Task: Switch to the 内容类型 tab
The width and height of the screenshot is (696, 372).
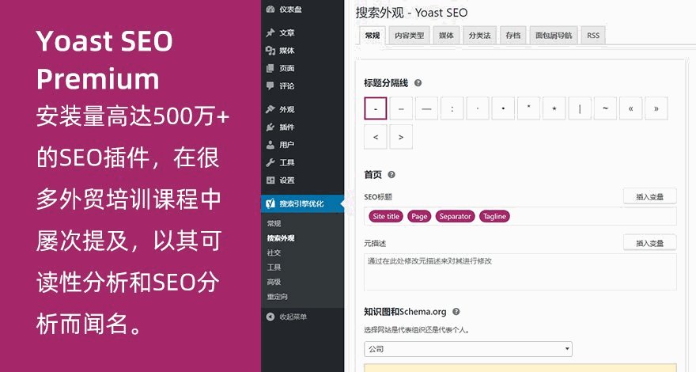Action: coord(409,36)
